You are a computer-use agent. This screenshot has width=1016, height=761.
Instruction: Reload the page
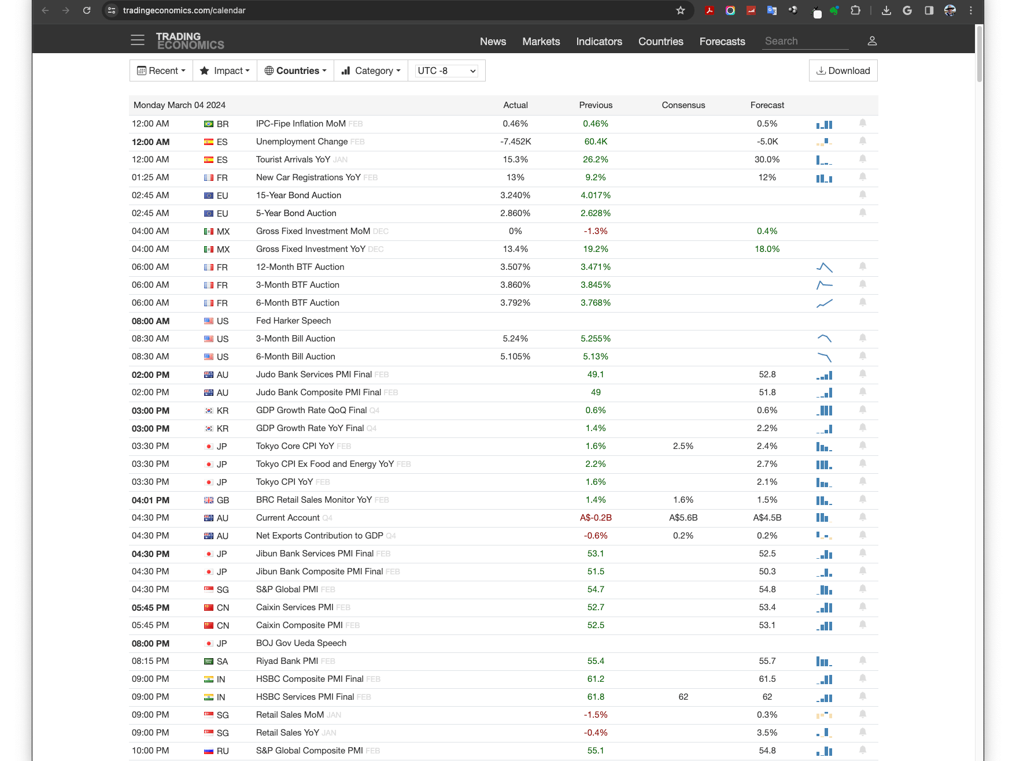87,10
